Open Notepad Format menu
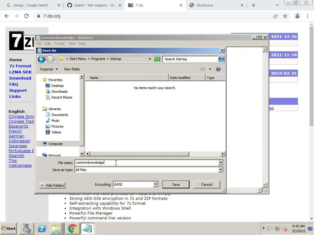314x235 pixels. pos(59,43)
